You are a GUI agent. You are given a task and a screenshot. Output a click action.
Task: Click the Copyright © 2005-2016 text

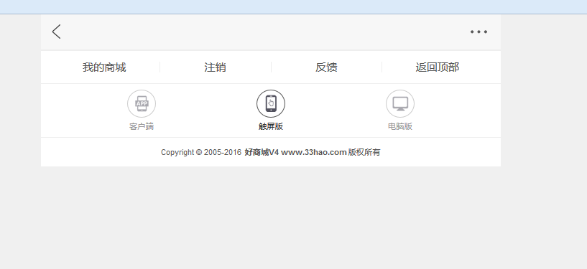pos(201,152)
